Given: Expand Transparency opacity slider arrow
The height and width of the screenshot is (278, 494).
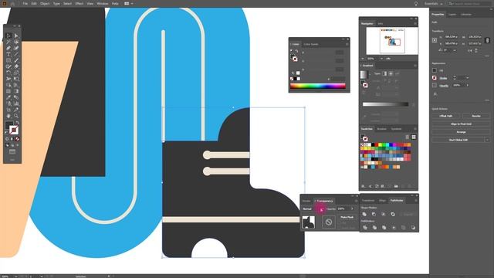Looking at the screenshot, I should coord(352,208).
